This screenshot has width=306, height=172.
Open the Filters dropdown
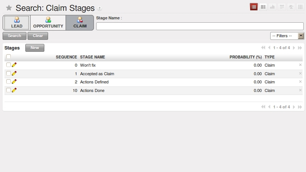[x=287, y=36]
